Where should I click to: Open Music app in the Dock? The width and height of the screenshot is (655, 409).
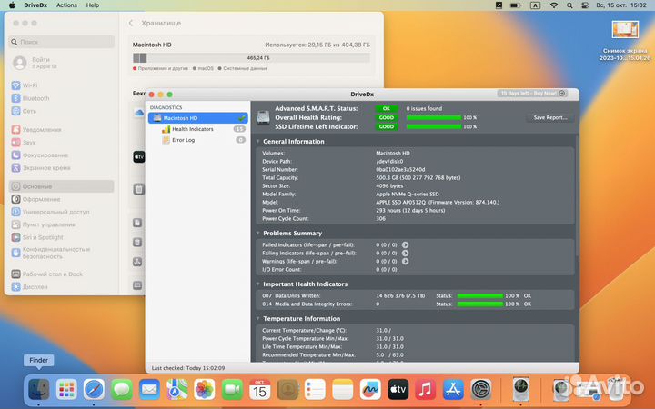425,390
